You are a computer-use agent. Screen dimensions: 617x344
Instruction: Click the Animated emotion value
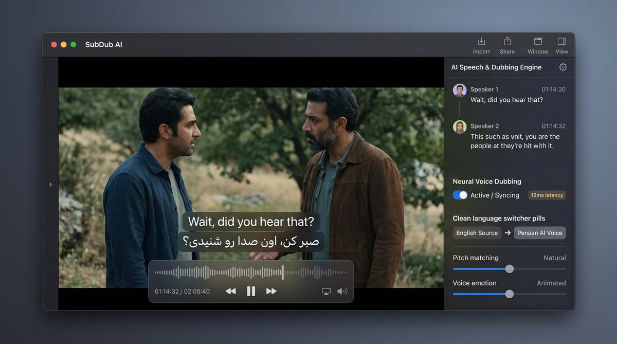(551, 283)
